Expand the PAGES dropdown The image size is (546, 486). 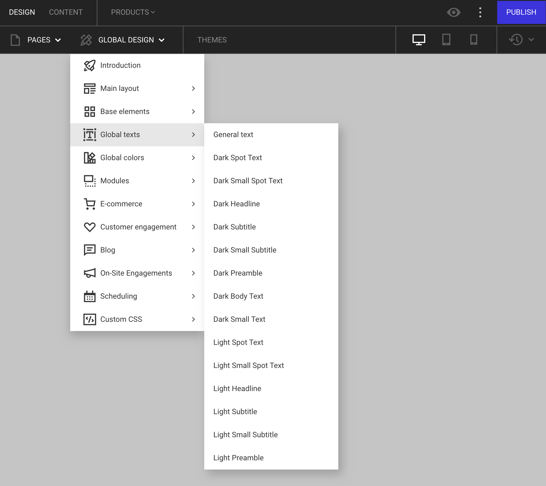click(44, 40)
